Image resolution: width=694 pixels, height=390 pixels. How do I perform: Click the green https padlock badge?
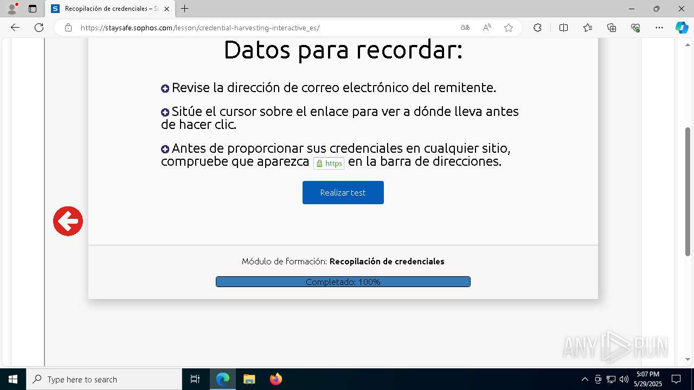(329, 163)
